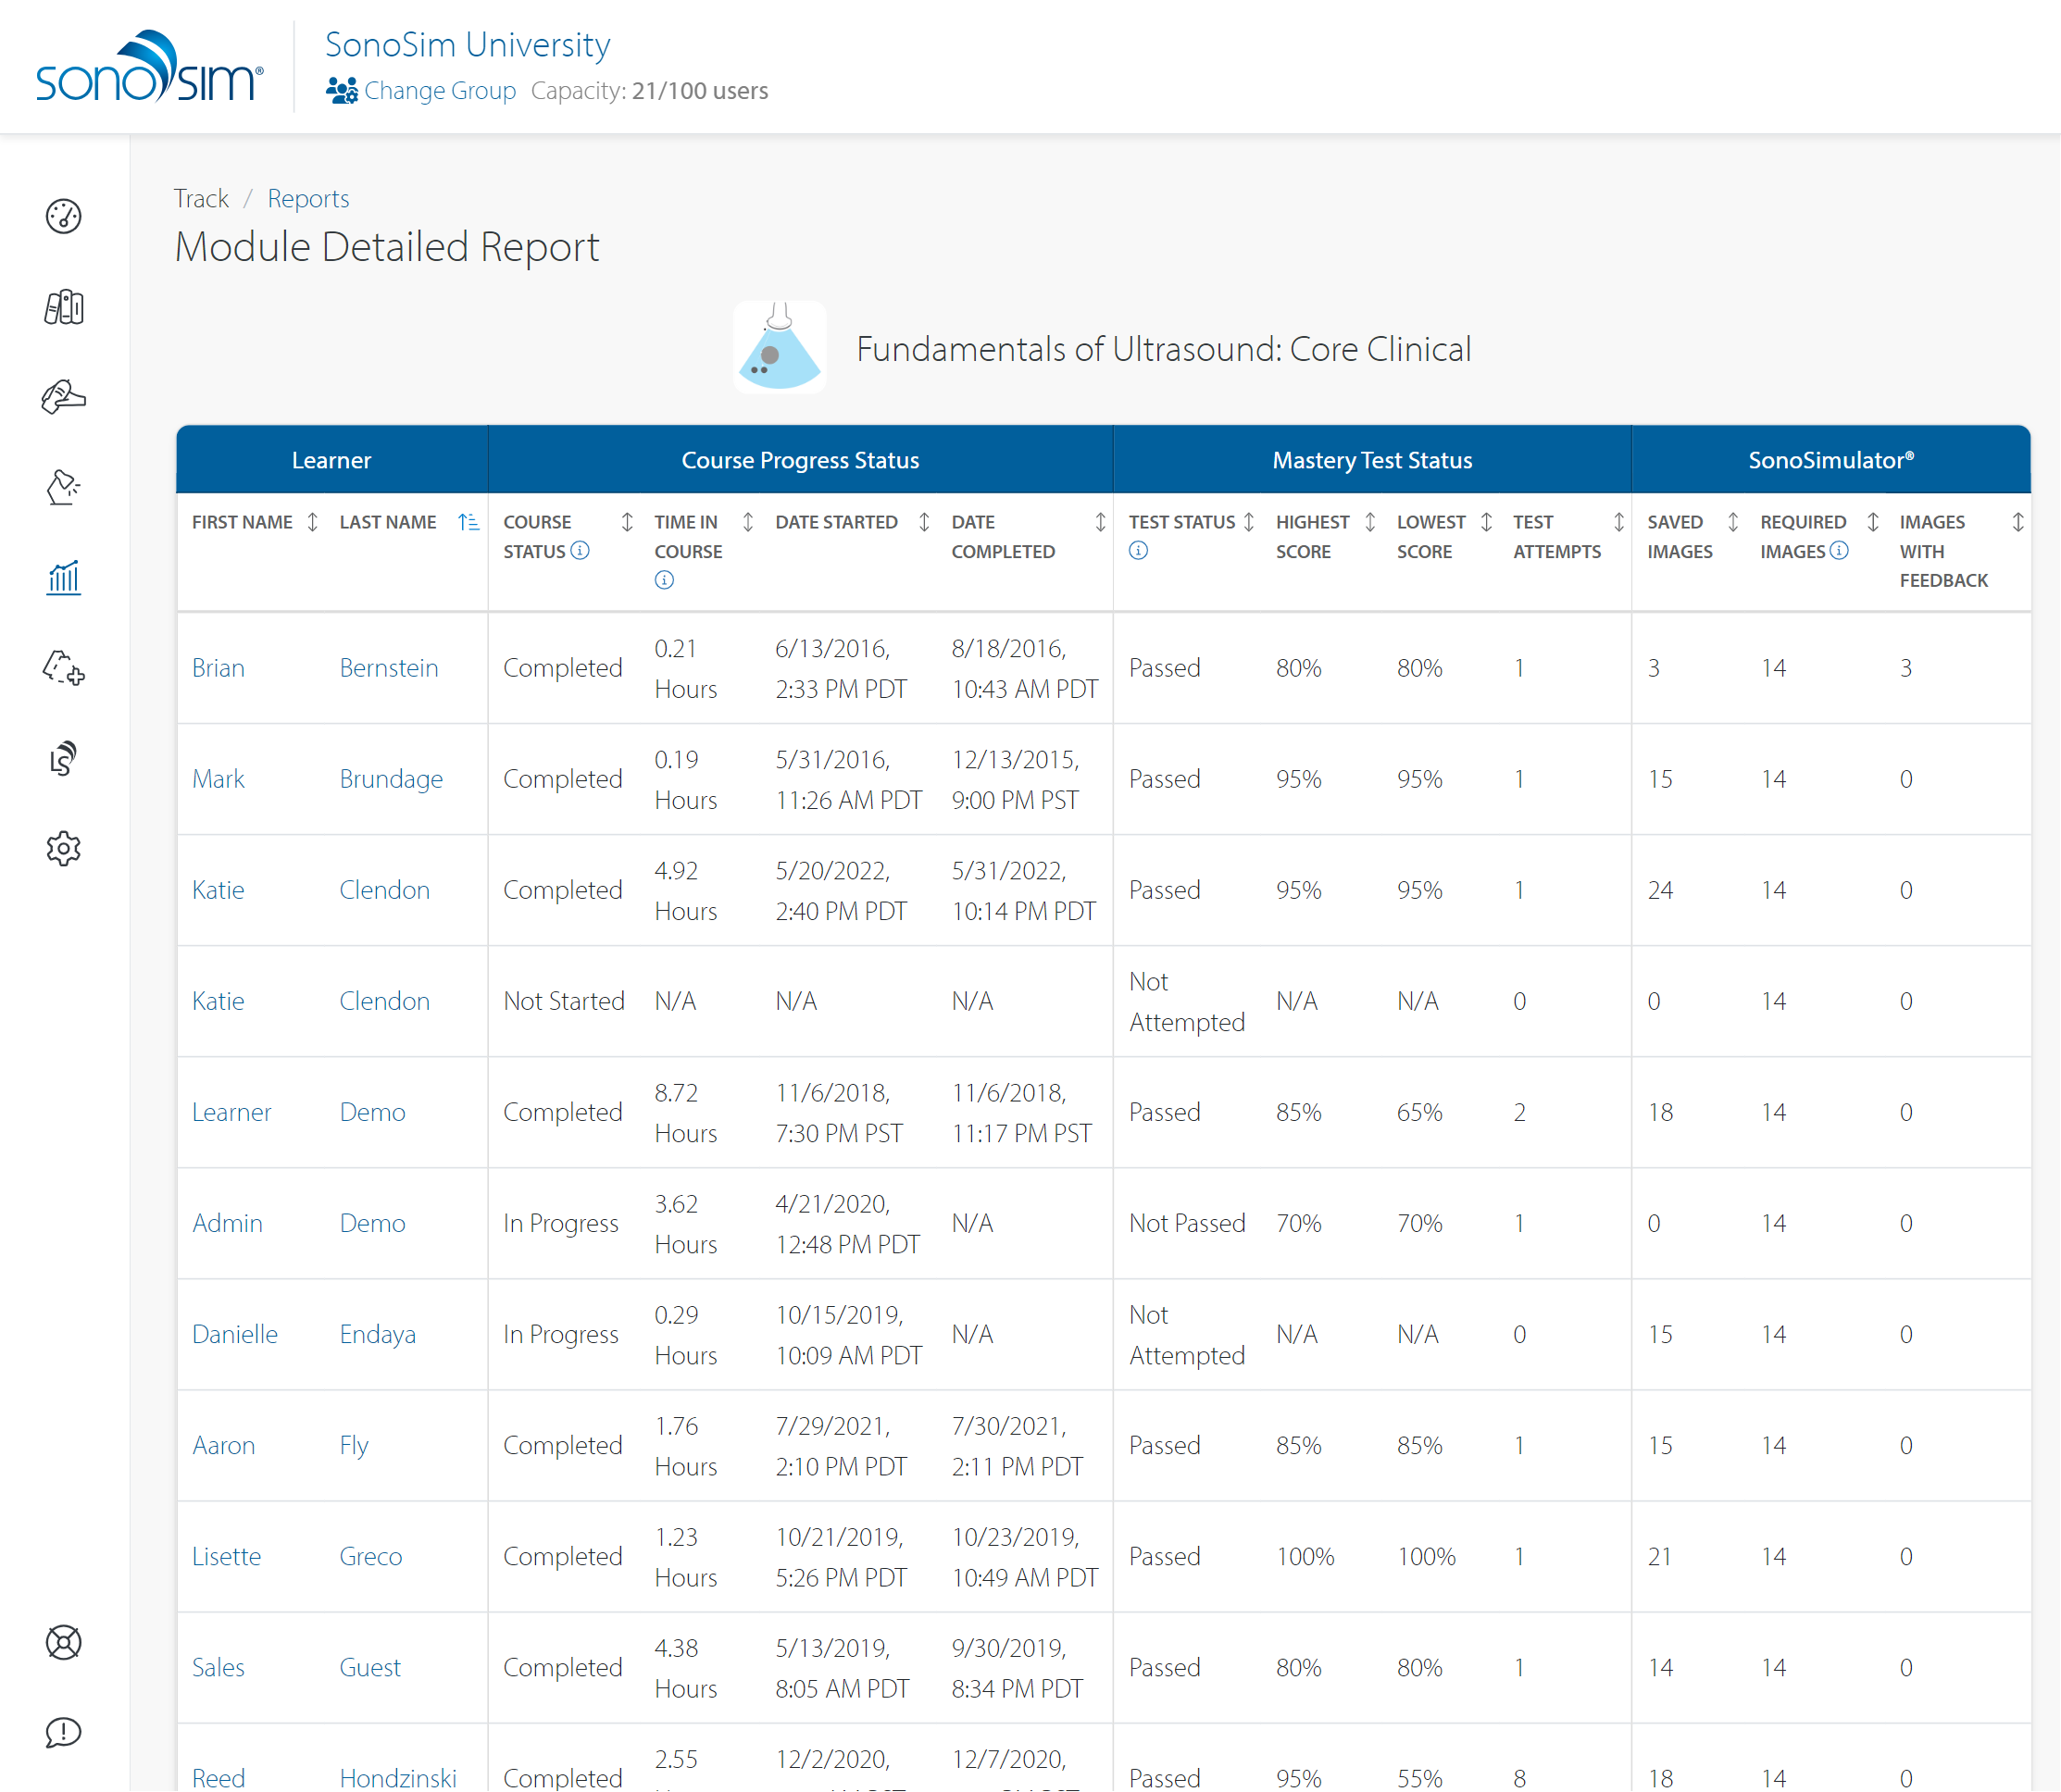Viewport: 2061px width, 1792px height.
Task: Open the Brundage last name link
Action: tap(391, 779)
